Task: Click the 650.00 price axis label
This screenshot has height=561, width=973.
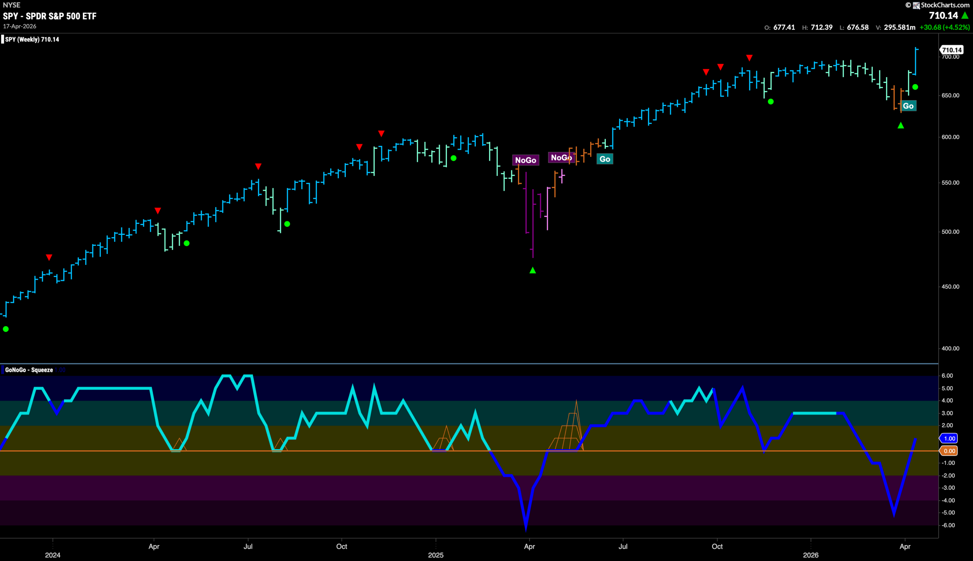Action: pos(950,95)
